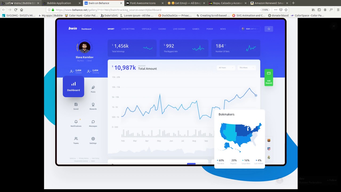
Task: Open the My apps | Bubble bookmark
Action: click(x=51, y=15)
